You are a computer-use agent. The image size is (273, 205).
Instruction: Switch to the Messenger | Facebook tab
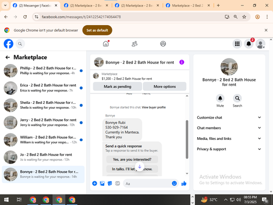tap(35, 5)
